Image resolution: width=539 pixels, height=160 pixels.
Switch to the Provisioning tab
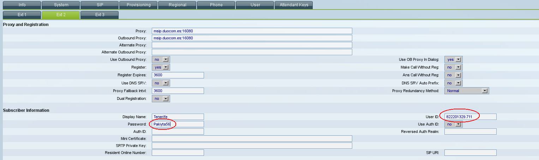(x=138, y=5)
